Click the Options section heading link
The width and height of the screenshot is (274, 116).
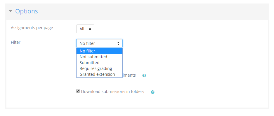27,11
